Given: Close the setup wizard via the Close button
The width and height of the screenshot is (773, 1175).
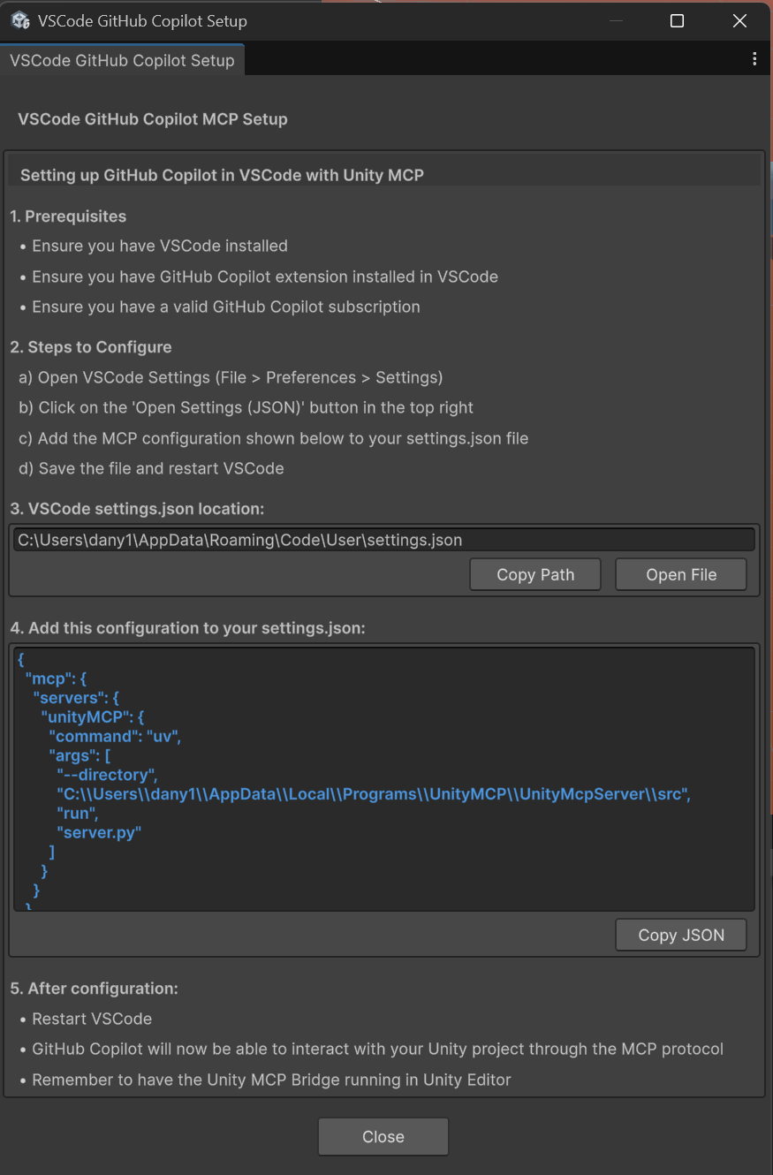Looking at the screenshot, I should coord(383,1137).
